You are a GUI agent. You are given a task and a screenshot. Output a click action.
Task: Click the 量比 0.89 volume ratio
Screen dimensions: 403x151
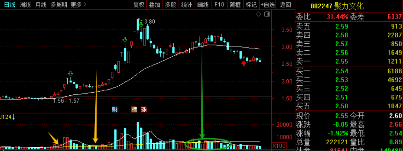(x=396, y=142)
